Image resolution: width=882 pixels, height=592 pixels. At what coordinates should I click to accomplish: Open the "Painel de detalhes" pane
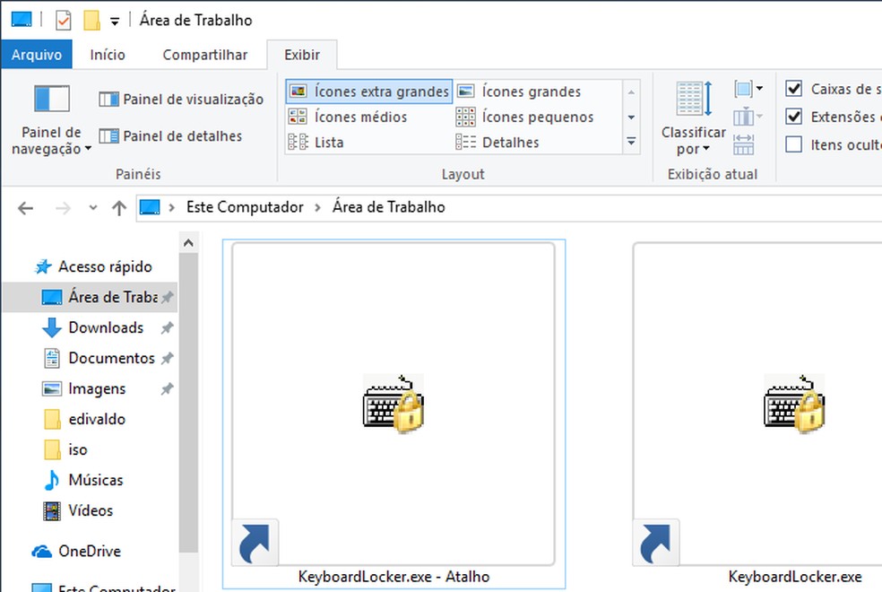170,135
